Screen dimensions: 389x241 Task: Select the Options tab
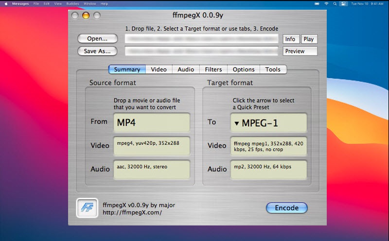point(244,69)
